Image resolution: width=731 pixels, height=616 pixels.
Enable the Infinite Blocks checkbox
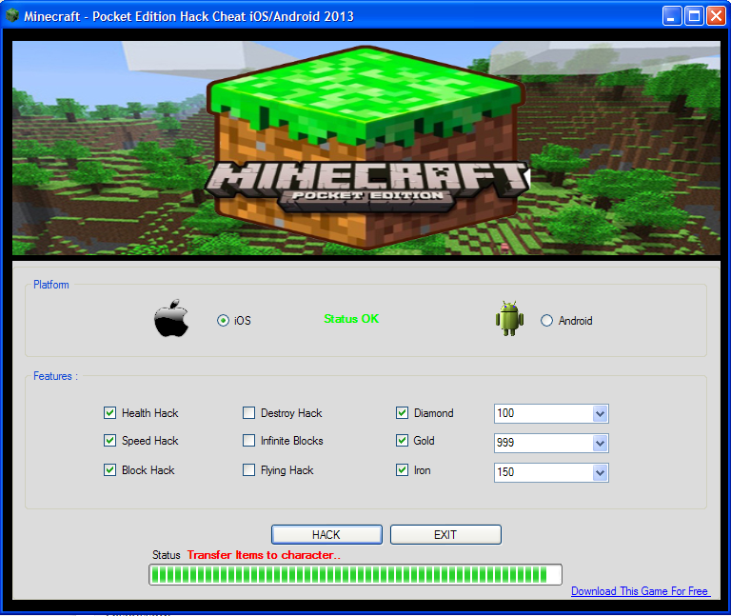248,440
